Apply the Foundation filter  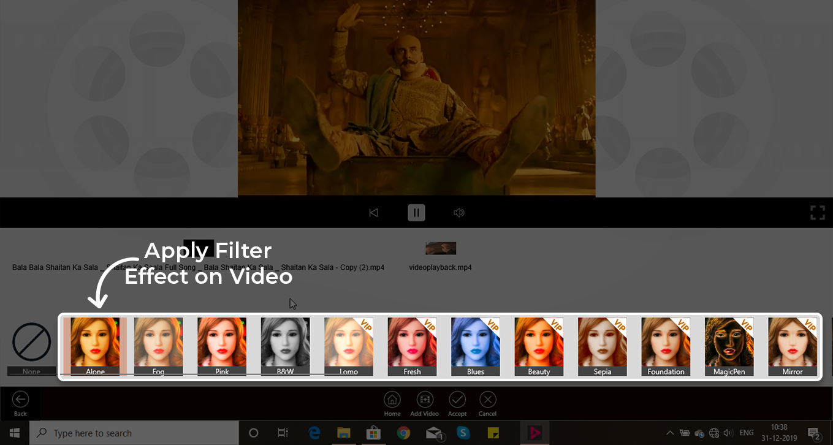pos(666,346)
